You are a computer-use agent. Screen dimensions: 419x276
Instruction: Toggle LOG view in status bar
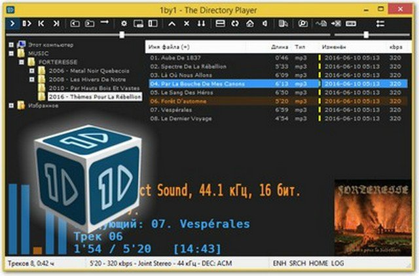point(338,264)
